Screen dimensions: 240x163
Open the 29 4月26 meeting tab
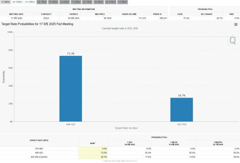coord(65,2)
